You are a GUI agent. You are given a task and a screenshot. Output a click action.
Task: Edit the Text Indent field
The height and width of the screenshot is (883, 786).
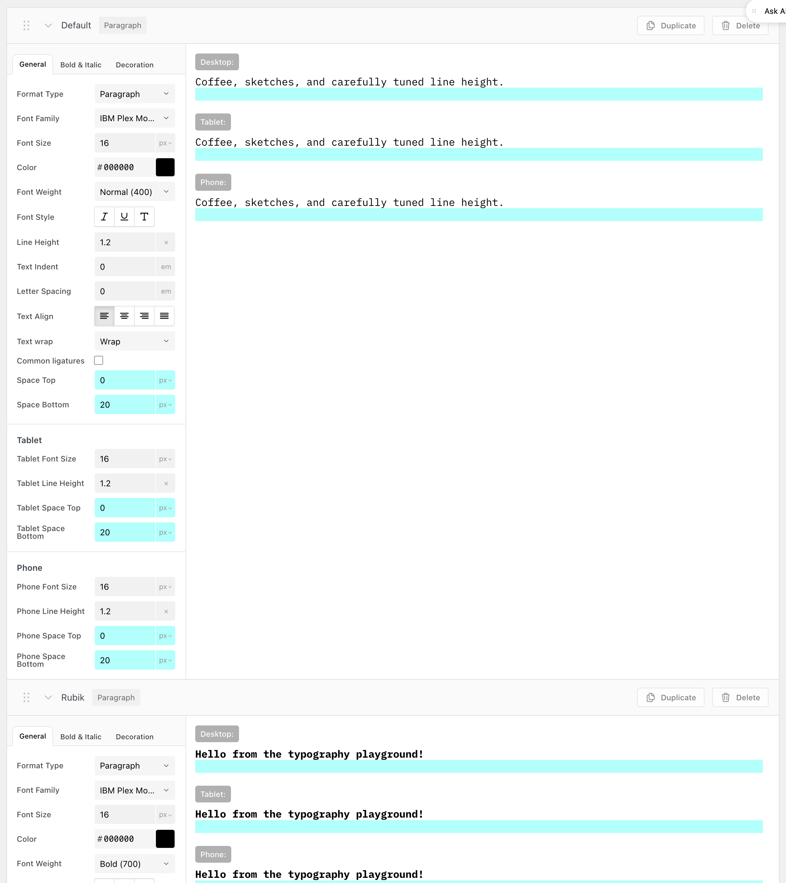pos(125,267)
